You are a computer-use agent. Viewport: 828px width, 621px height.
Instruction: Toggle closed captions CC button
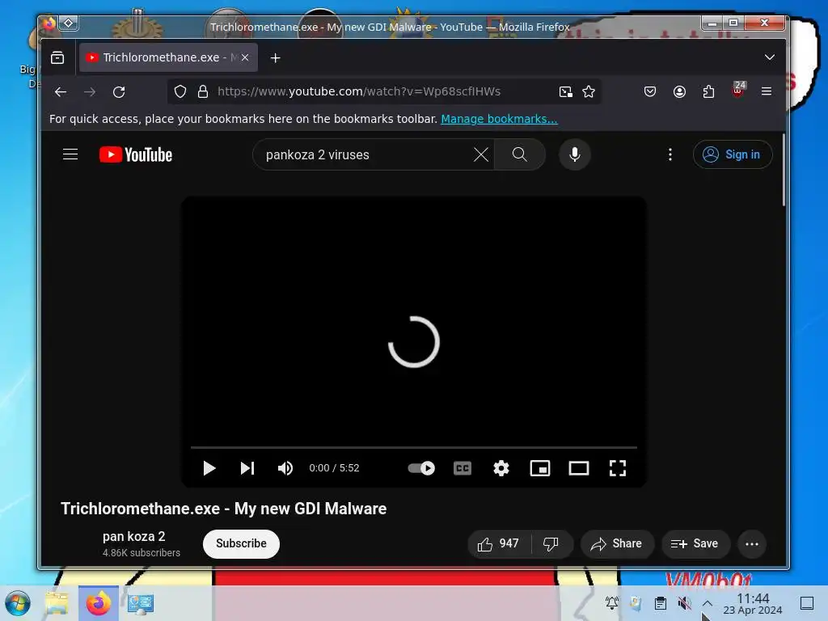[463, 468]
